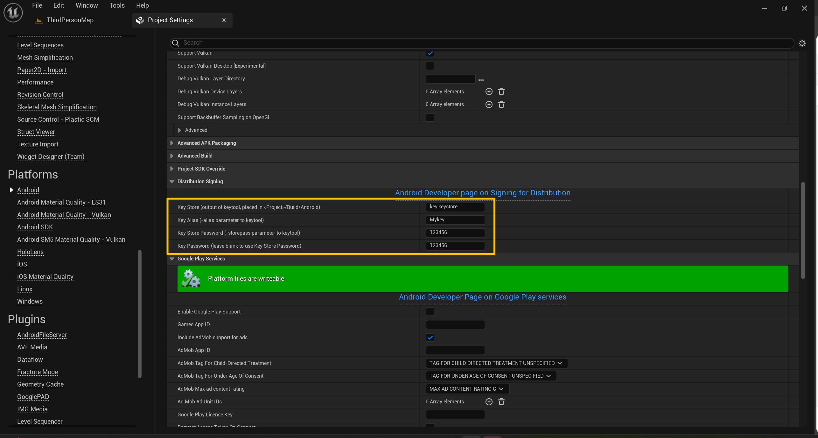Add element to Debug Vulkan Device Layers

(489, 91)
